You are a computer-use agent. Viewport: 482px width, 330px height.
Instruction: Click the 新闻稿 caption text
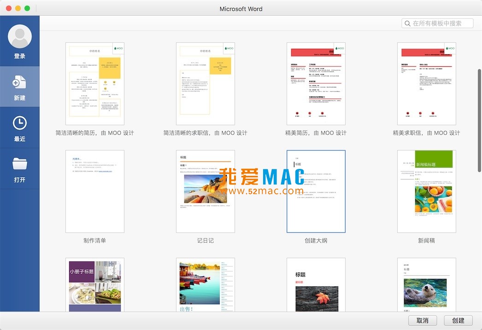click(427, 241)
